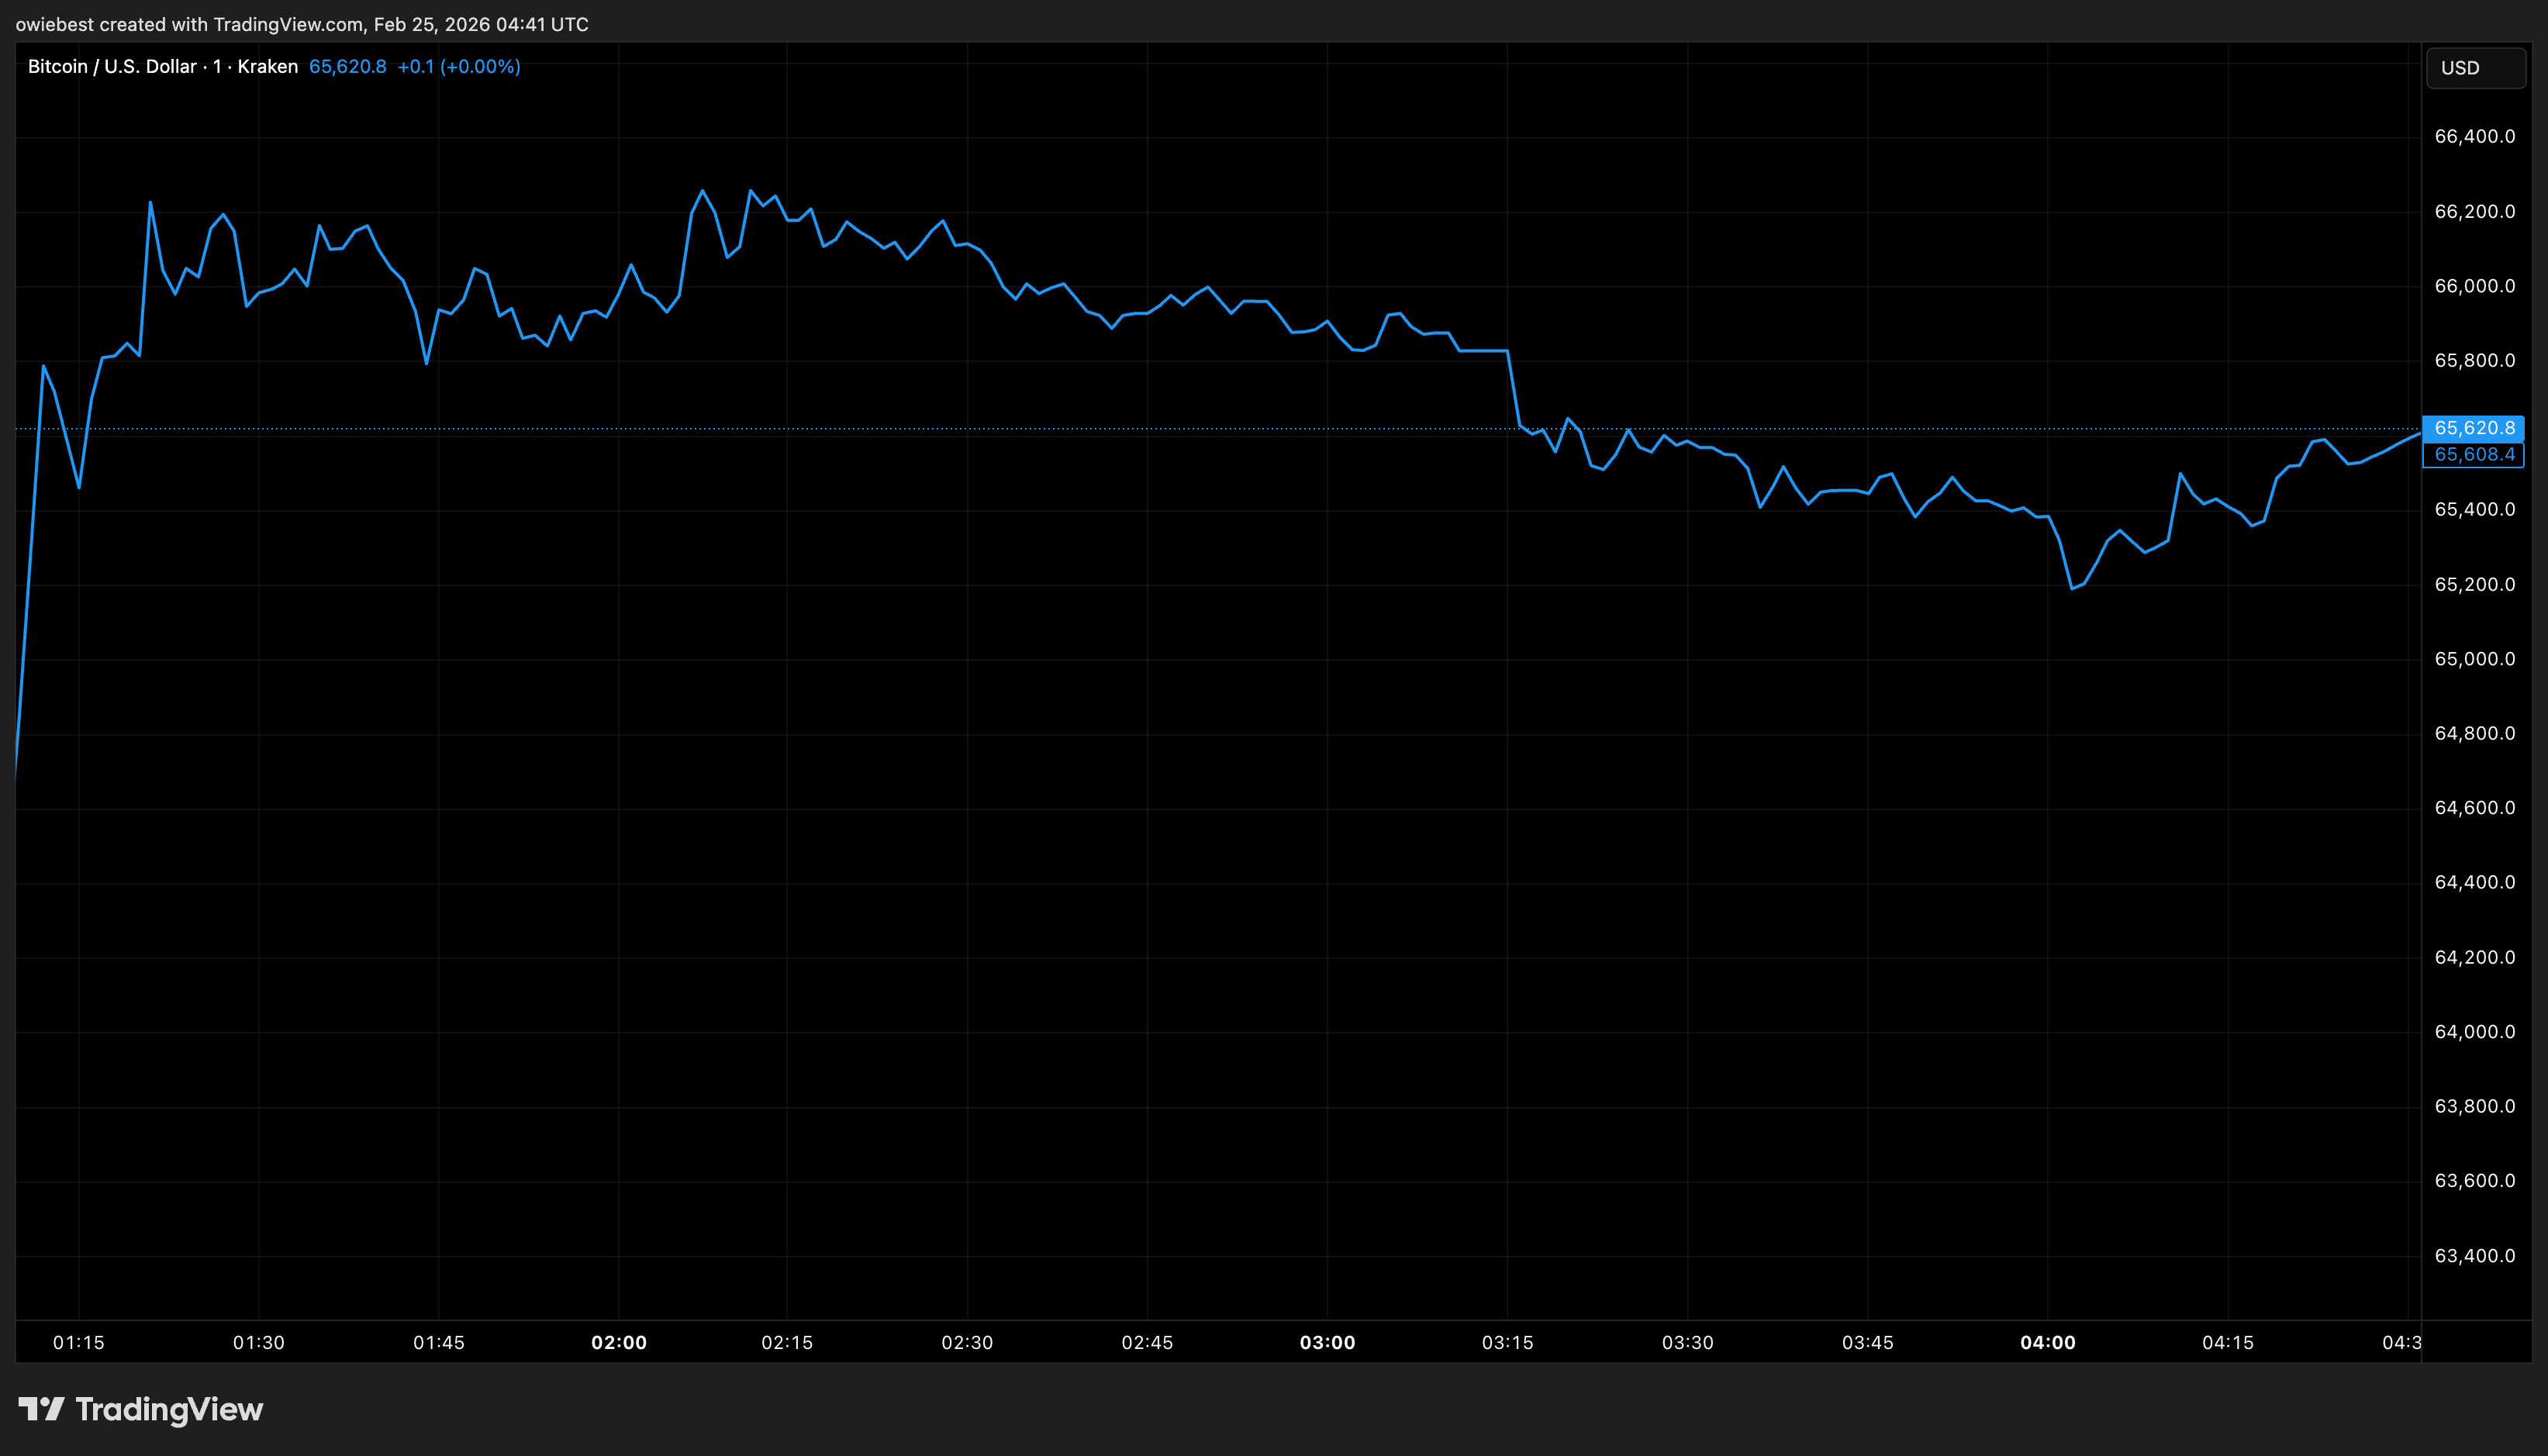
Task: Open the USD currency selector
Action: [2474, 68]
